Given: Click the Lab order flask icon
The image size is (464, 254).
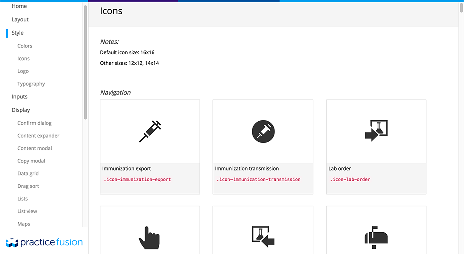Looking at the screenshot, I should [376, 131].
